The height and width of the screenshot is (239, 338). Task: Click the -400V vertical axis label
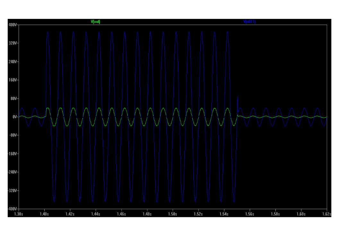tap(12, 209)
